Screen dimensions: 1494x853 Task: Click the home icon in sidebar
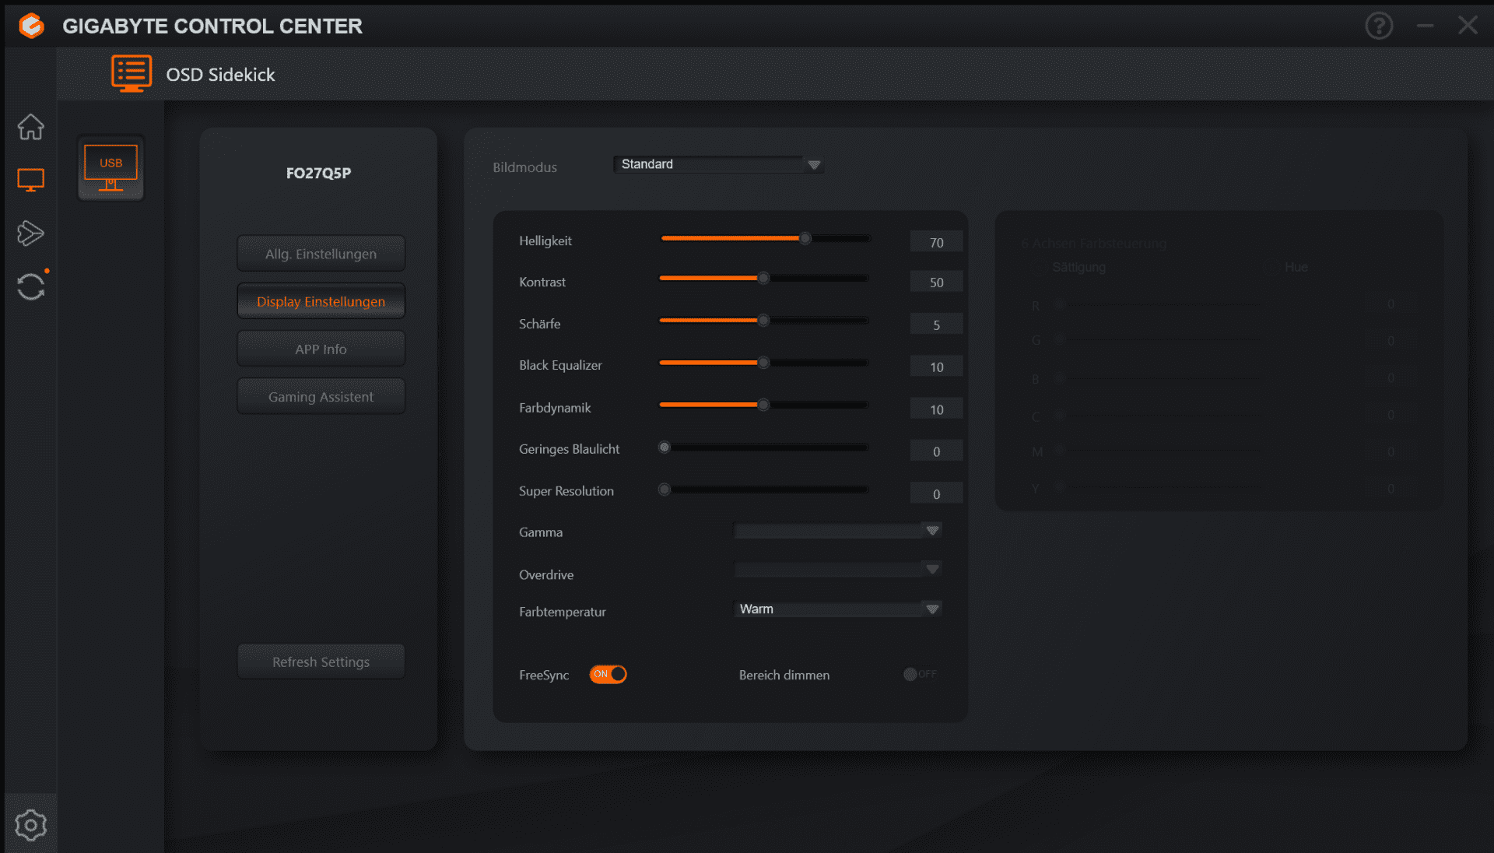click(31, 127)
